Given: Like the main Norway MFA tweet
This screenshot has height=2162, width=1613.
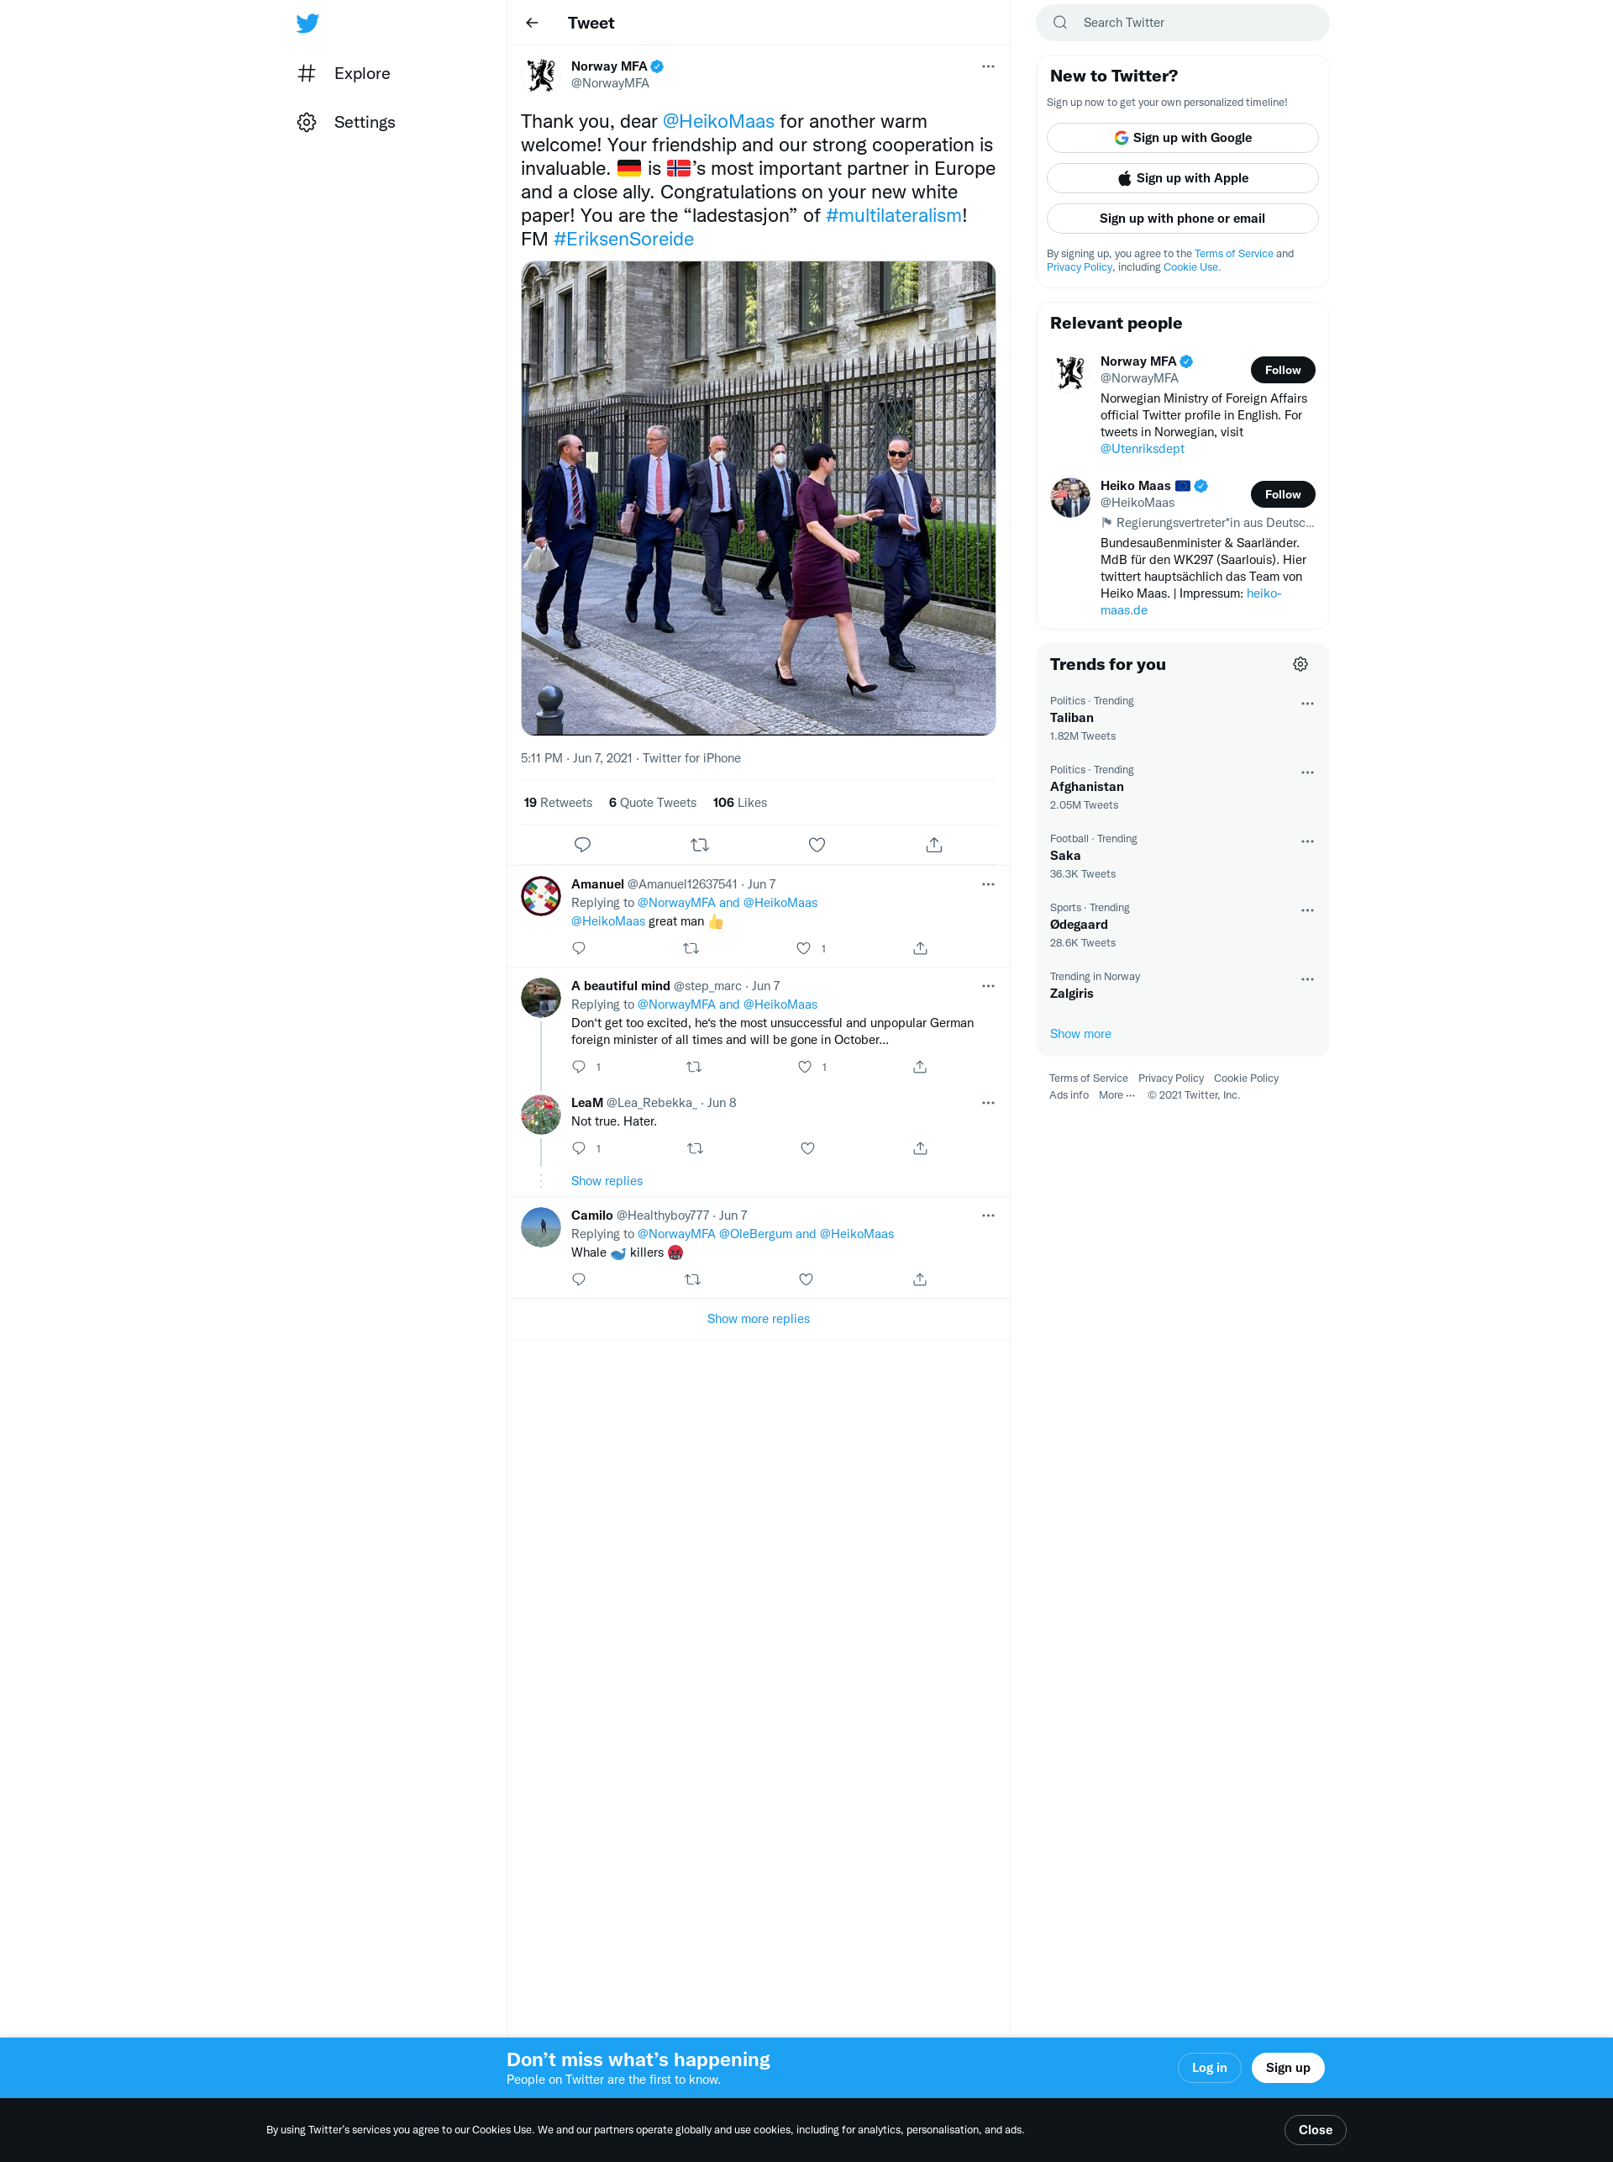Looking at the screenshot, I should 817,845.
